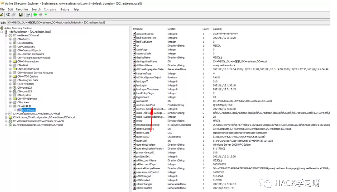This screenshot has width=337, height=192.
Task: Select CN=Managed Service Accounts in the tree
Action: [35, 73]
